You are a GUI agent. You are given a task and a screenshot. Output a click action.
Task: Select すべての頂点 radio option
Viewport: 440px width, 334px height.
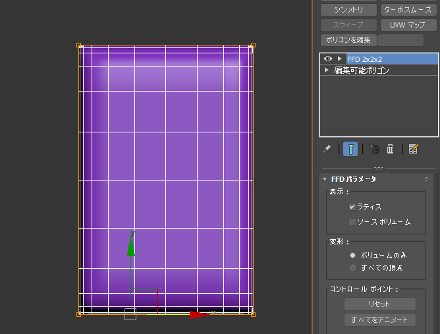pyautogui.click(x=353, y=267)
